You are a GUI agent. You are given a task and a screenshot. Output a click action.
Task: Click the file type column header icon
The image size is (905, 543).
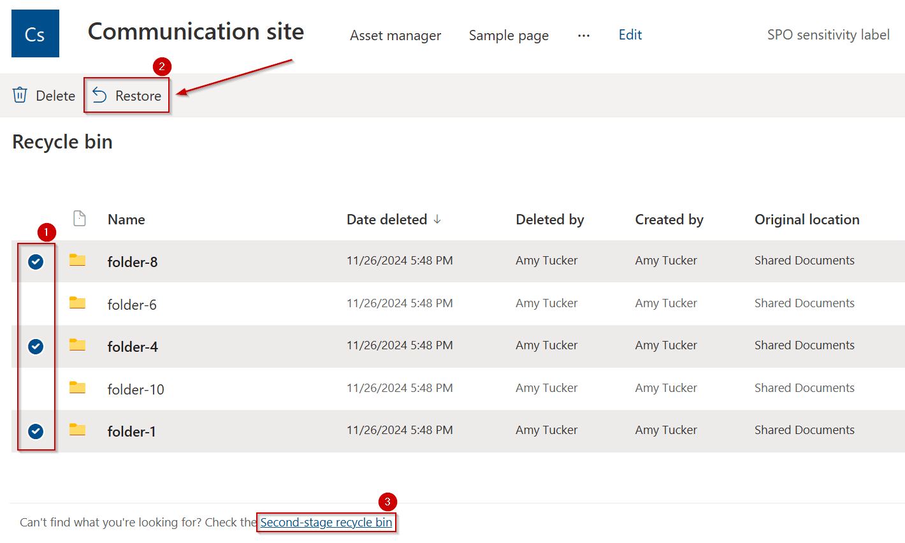79,219
